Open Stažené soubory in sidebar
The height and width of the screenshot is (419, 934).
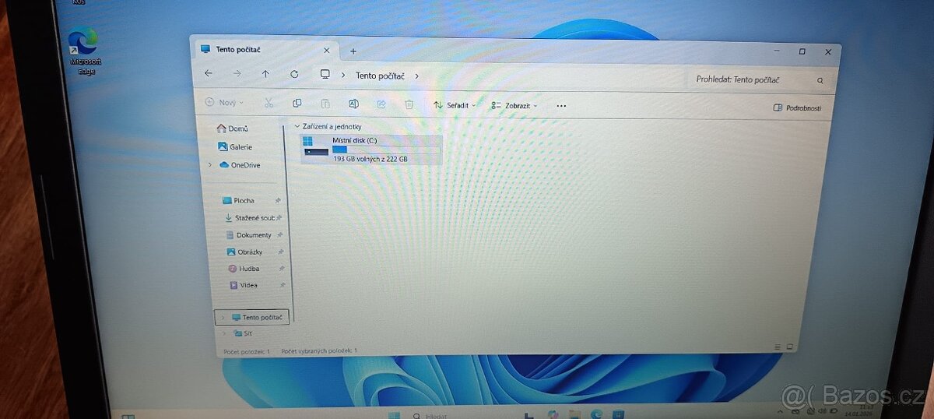click(250, 218)
